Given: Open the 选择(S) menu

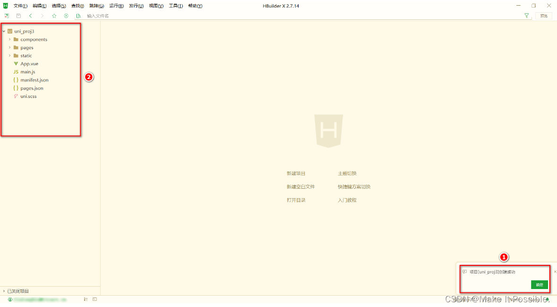Looking at the screenshot, I should tap(59, 6).
